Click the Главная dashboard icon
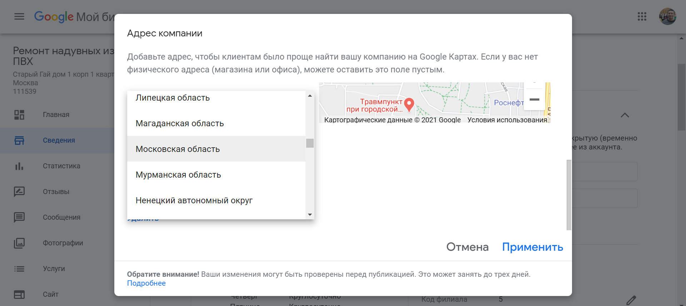The height and width of the screenshot is (306, 686). coord(19,115)
